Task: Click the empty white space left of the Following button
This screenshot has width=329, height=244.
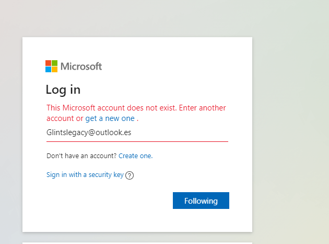Action: (104, 201)
